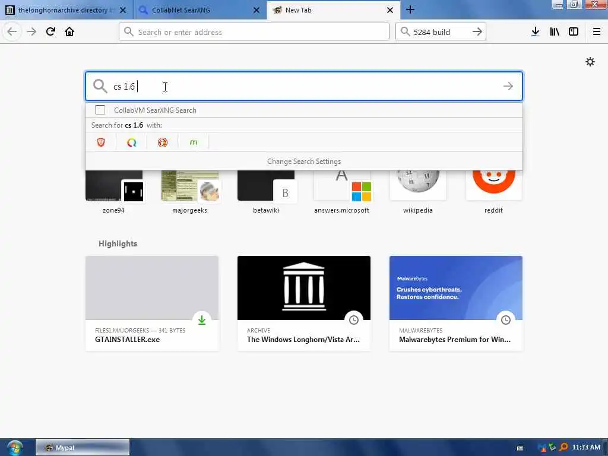The width and height of the screenshot is (608, 456).
Task: Go forward with the forward arrow button
Action: 31,31
